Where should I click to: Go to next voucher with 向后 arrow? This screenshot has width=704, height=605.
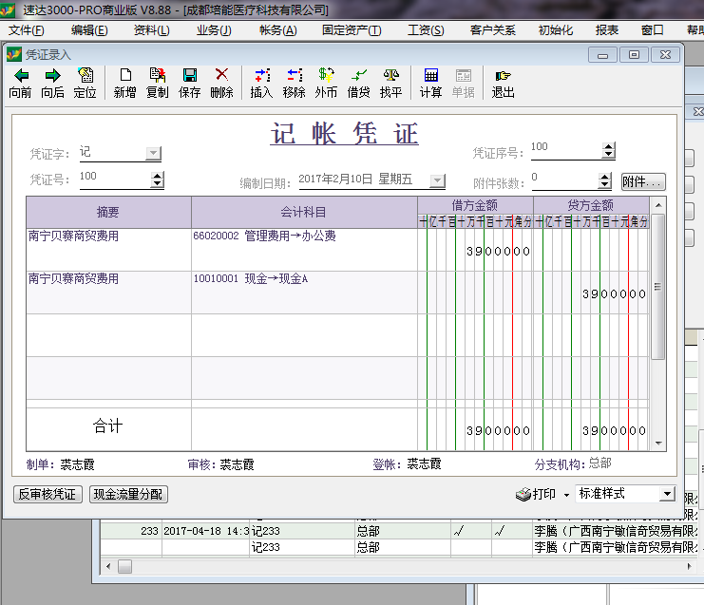[x=52, y=83]
